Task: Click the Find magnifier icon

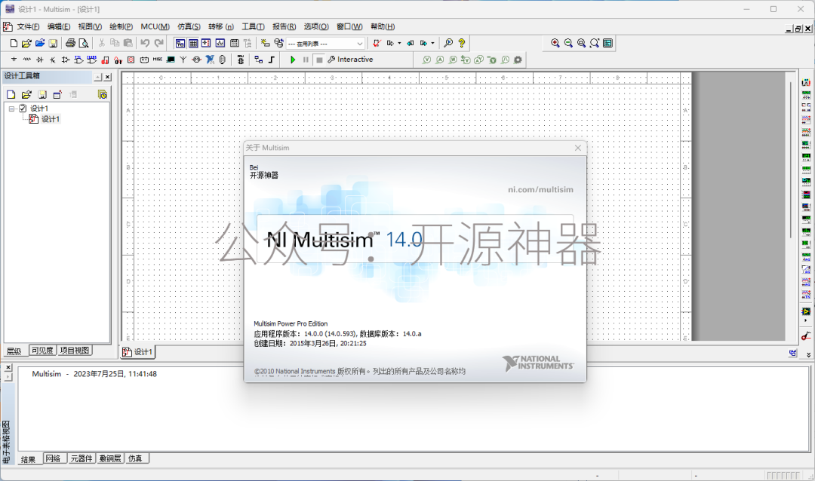Action: point(448,43)
